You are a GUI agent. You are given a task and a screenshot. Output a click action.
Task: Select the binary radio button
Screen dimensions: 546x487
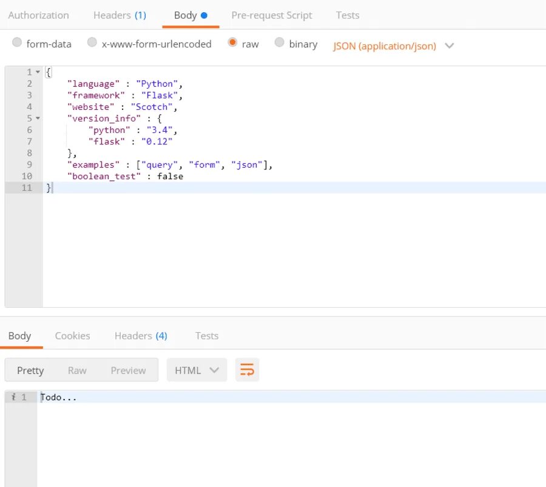coord(279,42)
